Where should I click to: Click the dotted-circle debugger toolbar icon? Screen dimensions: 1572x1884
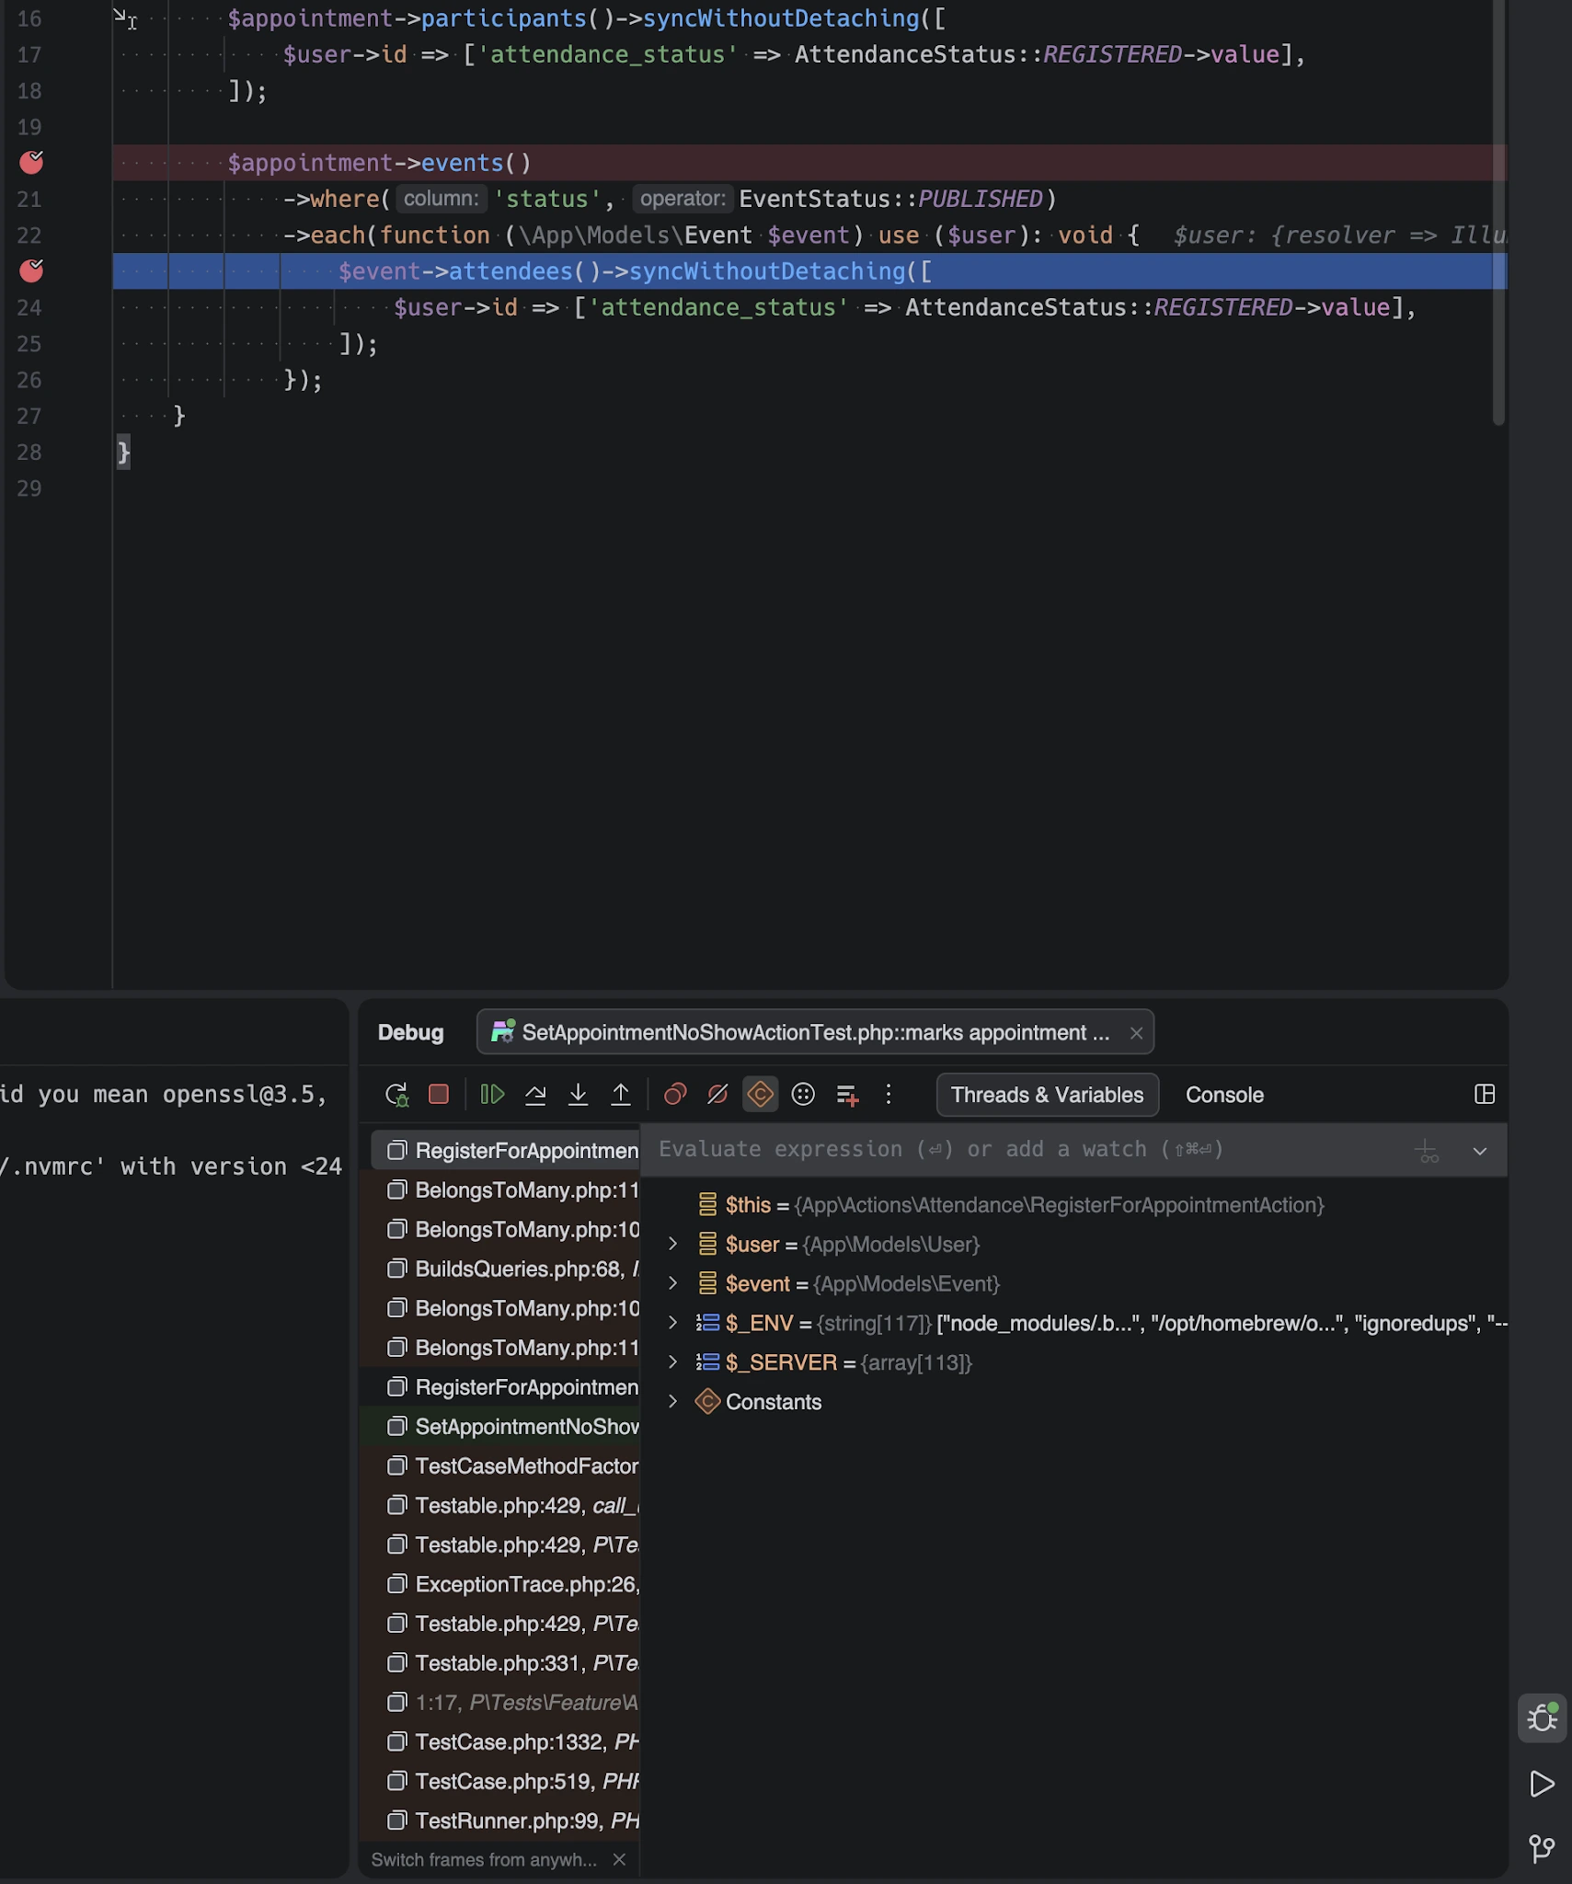[x=803, y=1095]
